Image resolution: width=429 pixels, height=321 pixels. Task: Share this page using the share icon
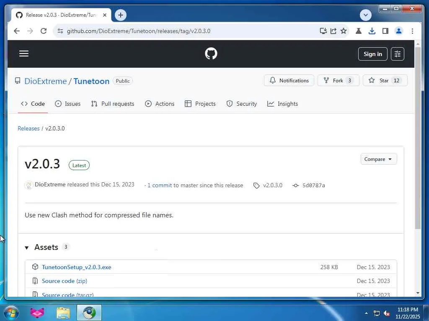tap(333, 31)
